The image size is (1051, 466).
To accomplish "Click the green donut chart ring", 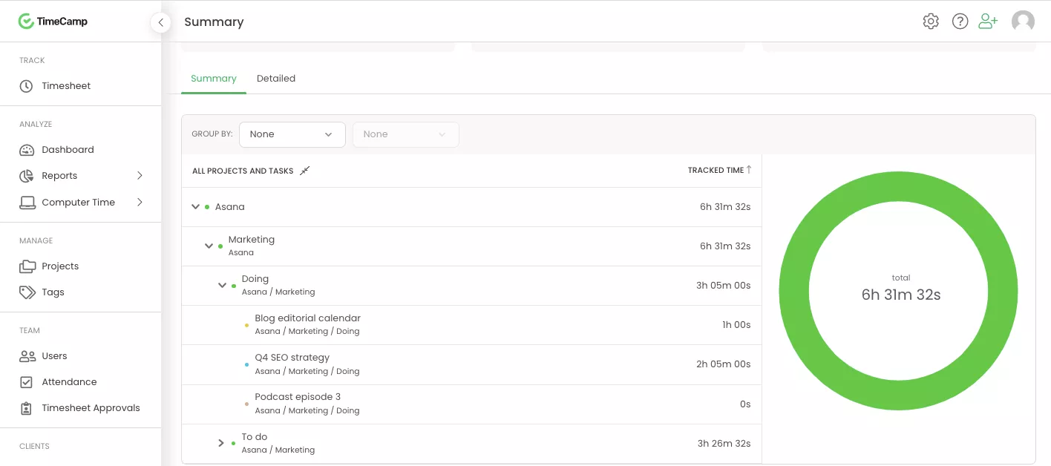I will [x=794, y=291].
